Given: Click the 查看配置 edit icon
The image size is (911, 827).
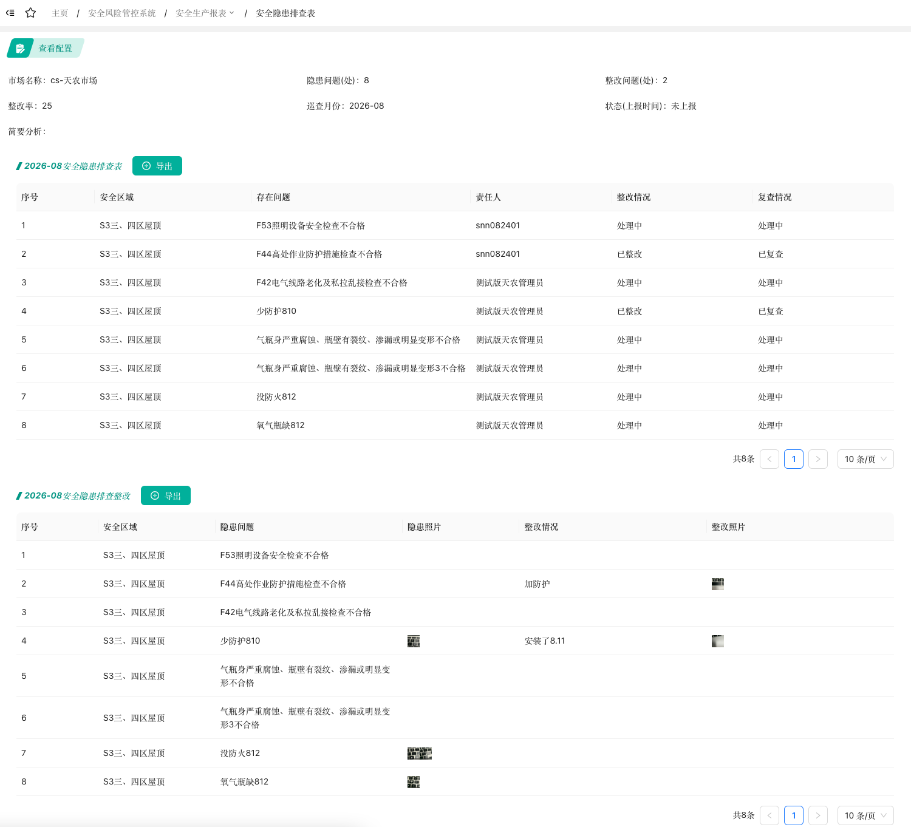Looking at the screenshot, I should pyautogui.click(x=20, y=49).
